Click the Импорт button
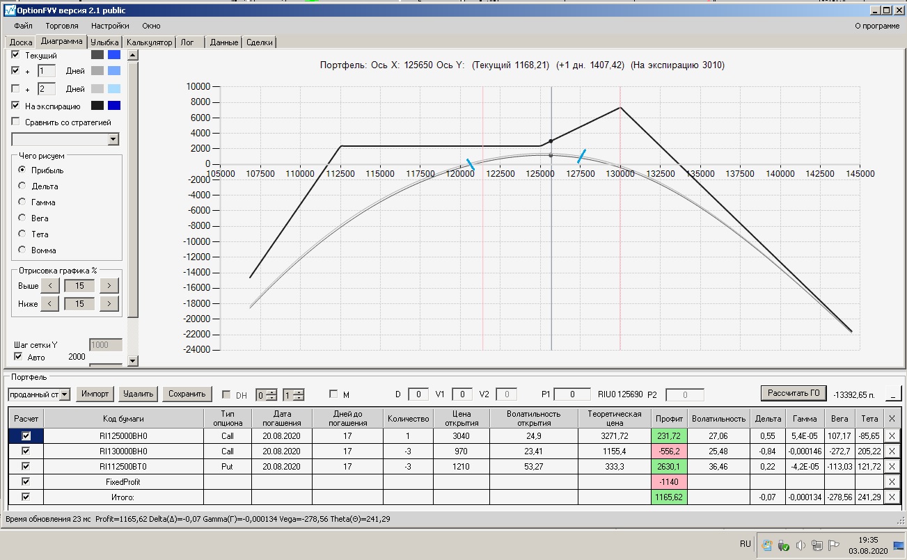The image size is (907, 560). point(95,394)
